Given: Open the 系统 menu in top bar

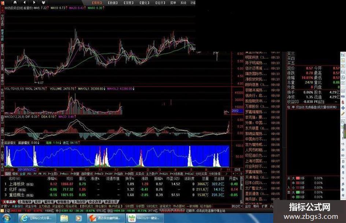Looking at the screenshot, I should click(183, 3).
